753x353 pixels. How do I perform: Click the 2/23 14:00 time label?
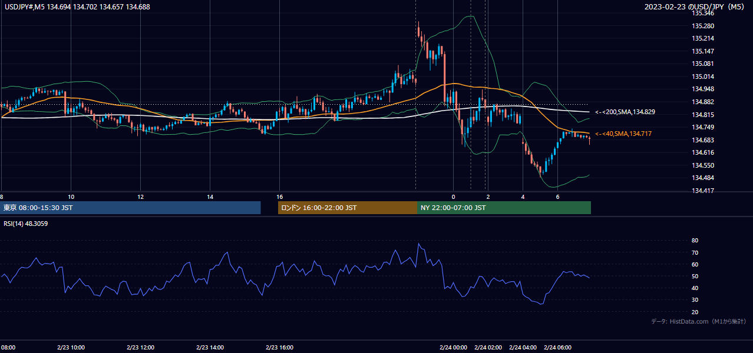[x=210, y=348]
